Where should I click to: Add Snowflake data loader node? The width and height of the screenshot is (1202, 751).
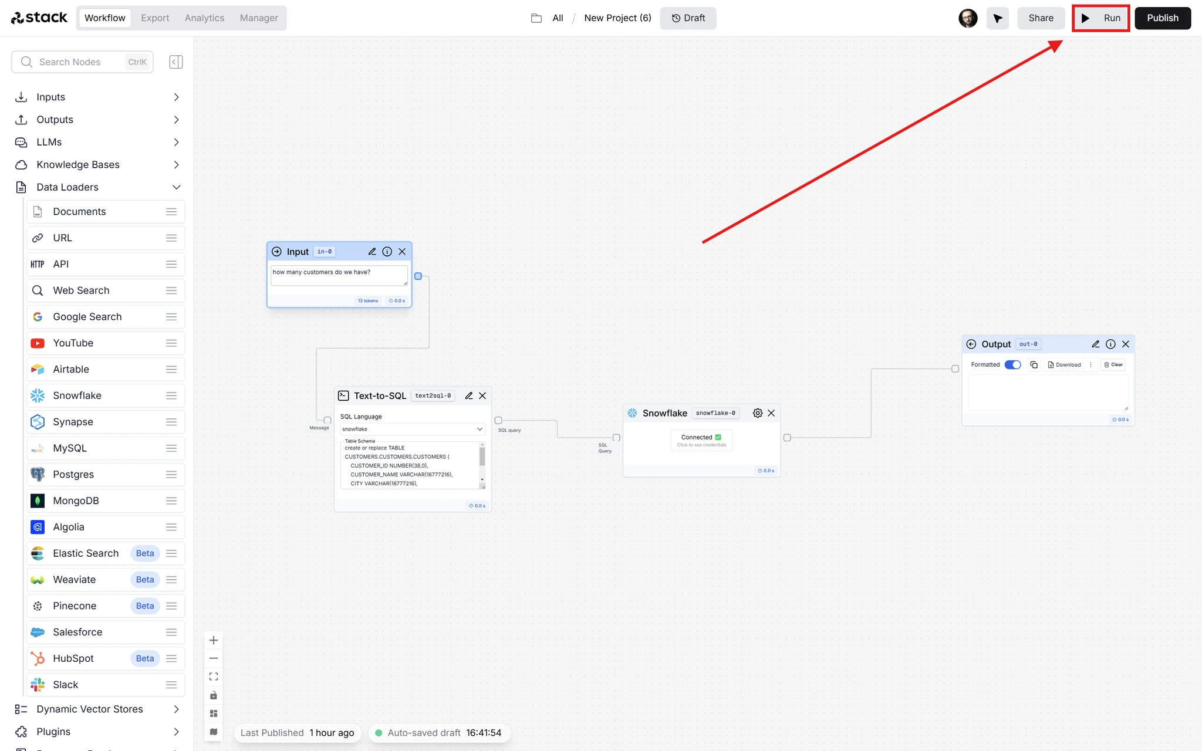click(106, 395)
